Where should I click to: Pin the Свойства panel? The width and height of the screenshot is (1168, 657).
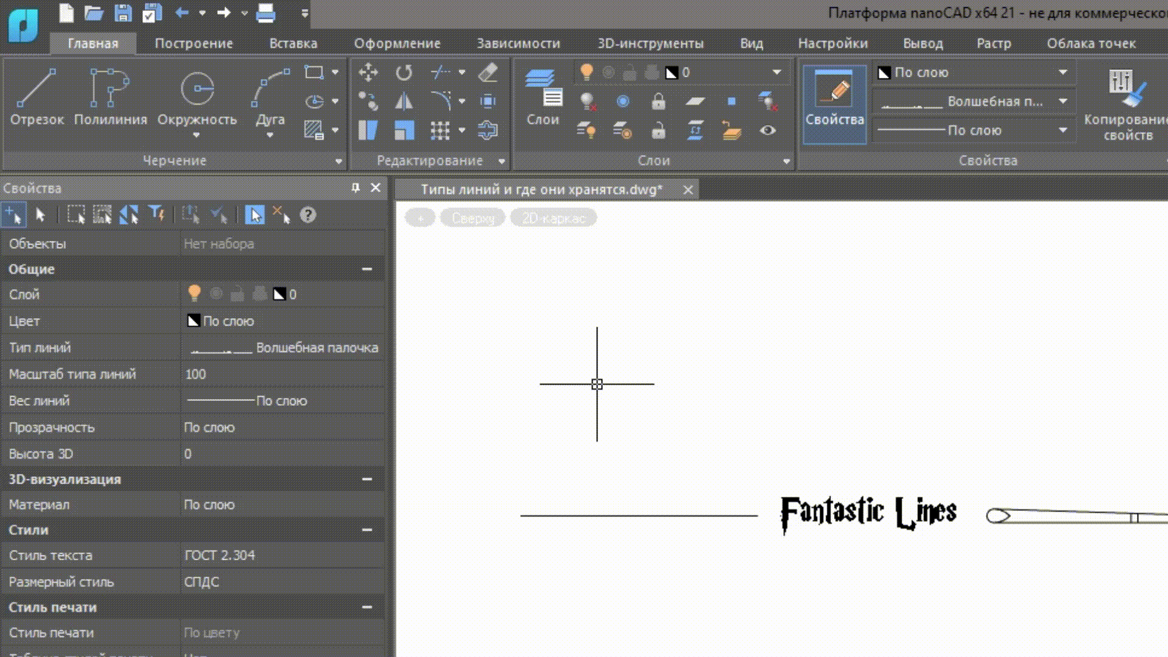click(x=355, y=188)
